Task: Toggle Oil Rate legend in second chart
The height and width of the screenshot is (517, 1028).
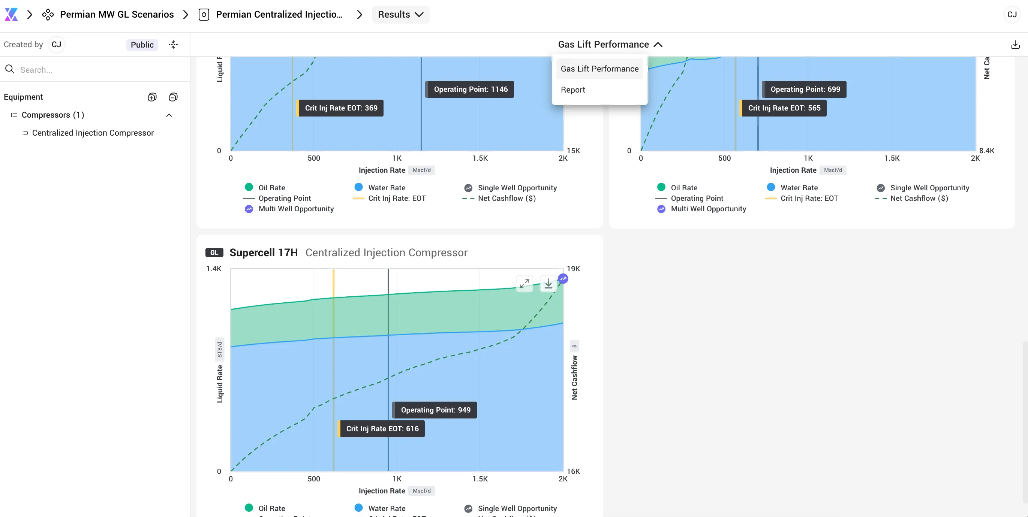Action: point(677,187)
